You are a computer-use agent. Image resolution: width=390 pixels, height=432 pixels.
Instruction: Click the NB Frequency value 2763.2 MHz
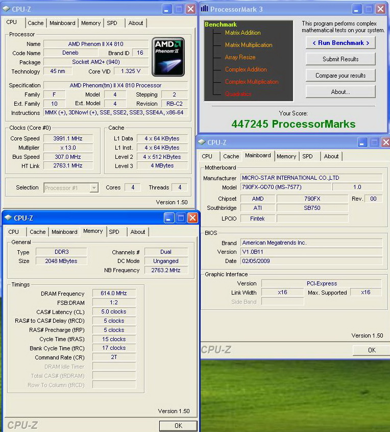coord(166,270)
